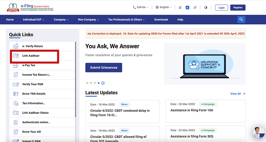Click the Know Your AO icon
The width and height of the screenshot is (266, 142).
pos(16,132)
